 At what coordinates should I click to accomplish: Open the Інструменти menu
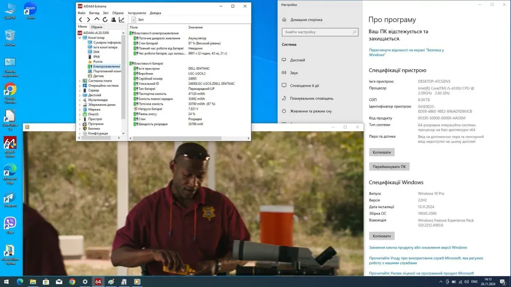click(137, 13)
